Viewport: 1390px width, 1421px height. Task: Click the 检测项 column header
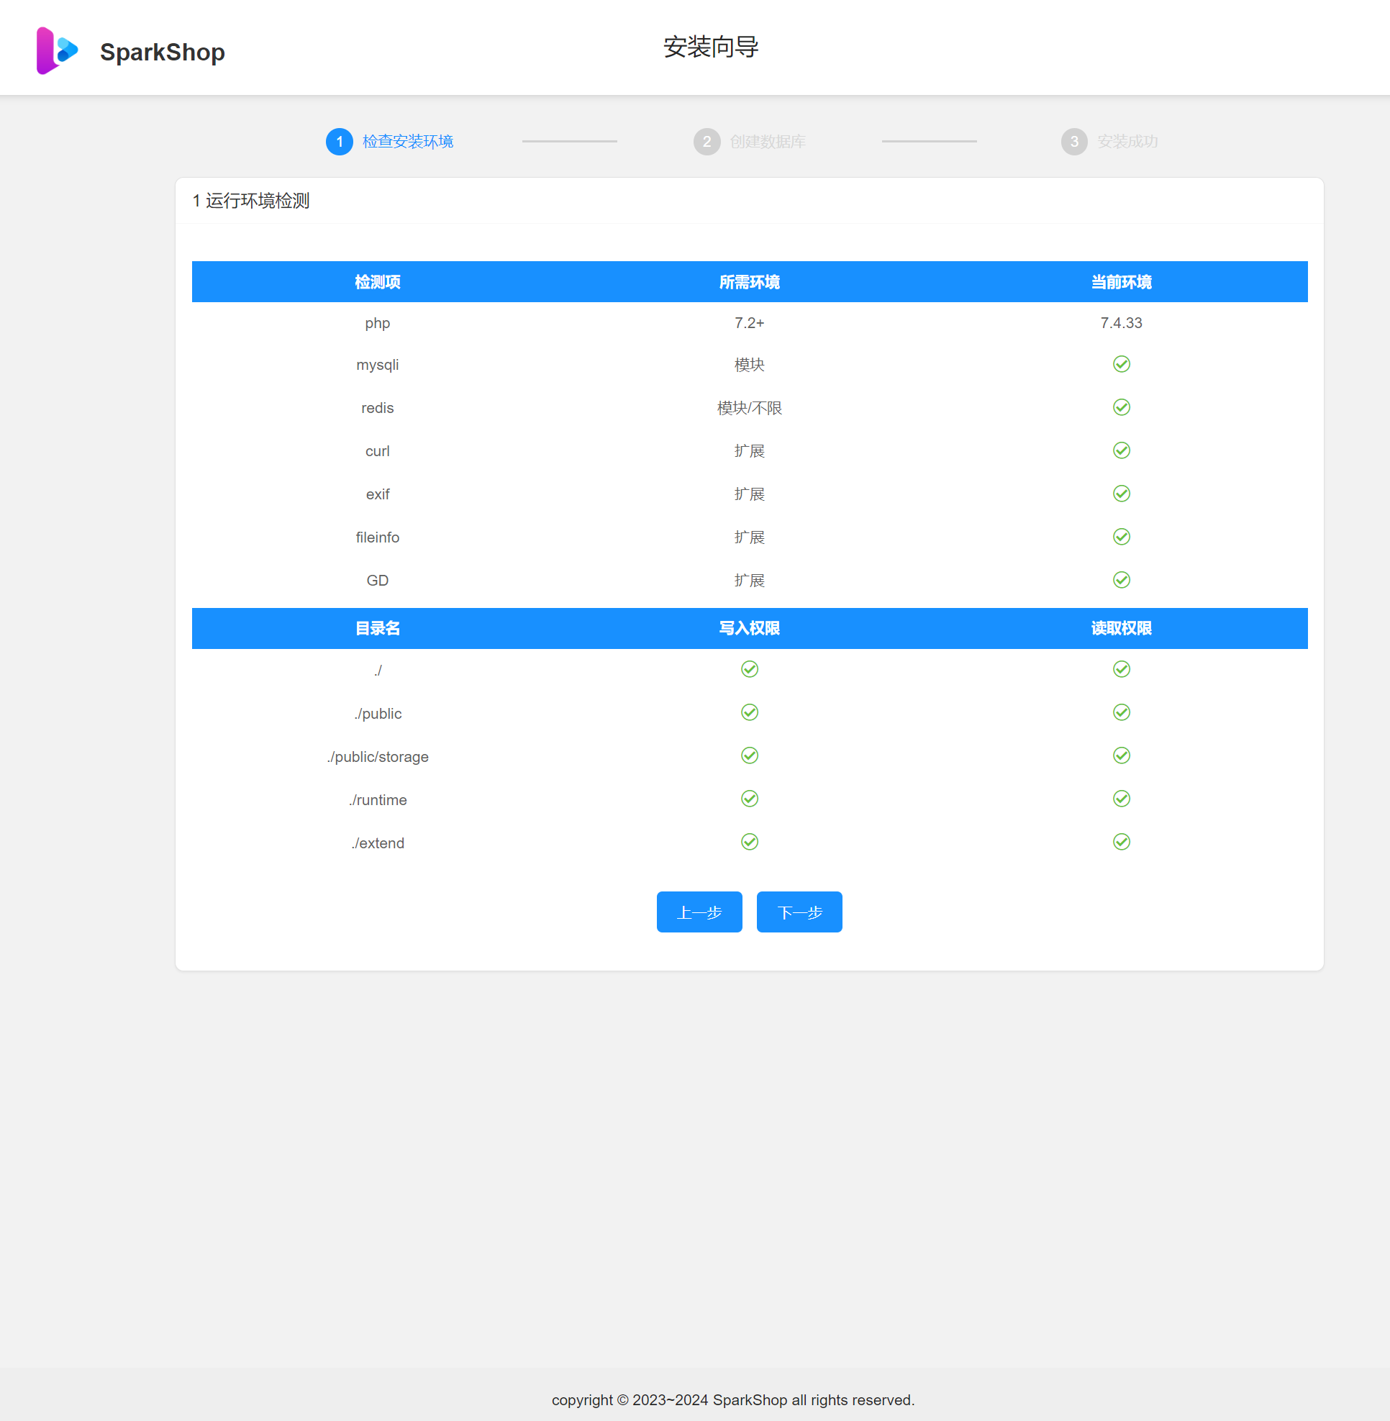pos(377,282)
